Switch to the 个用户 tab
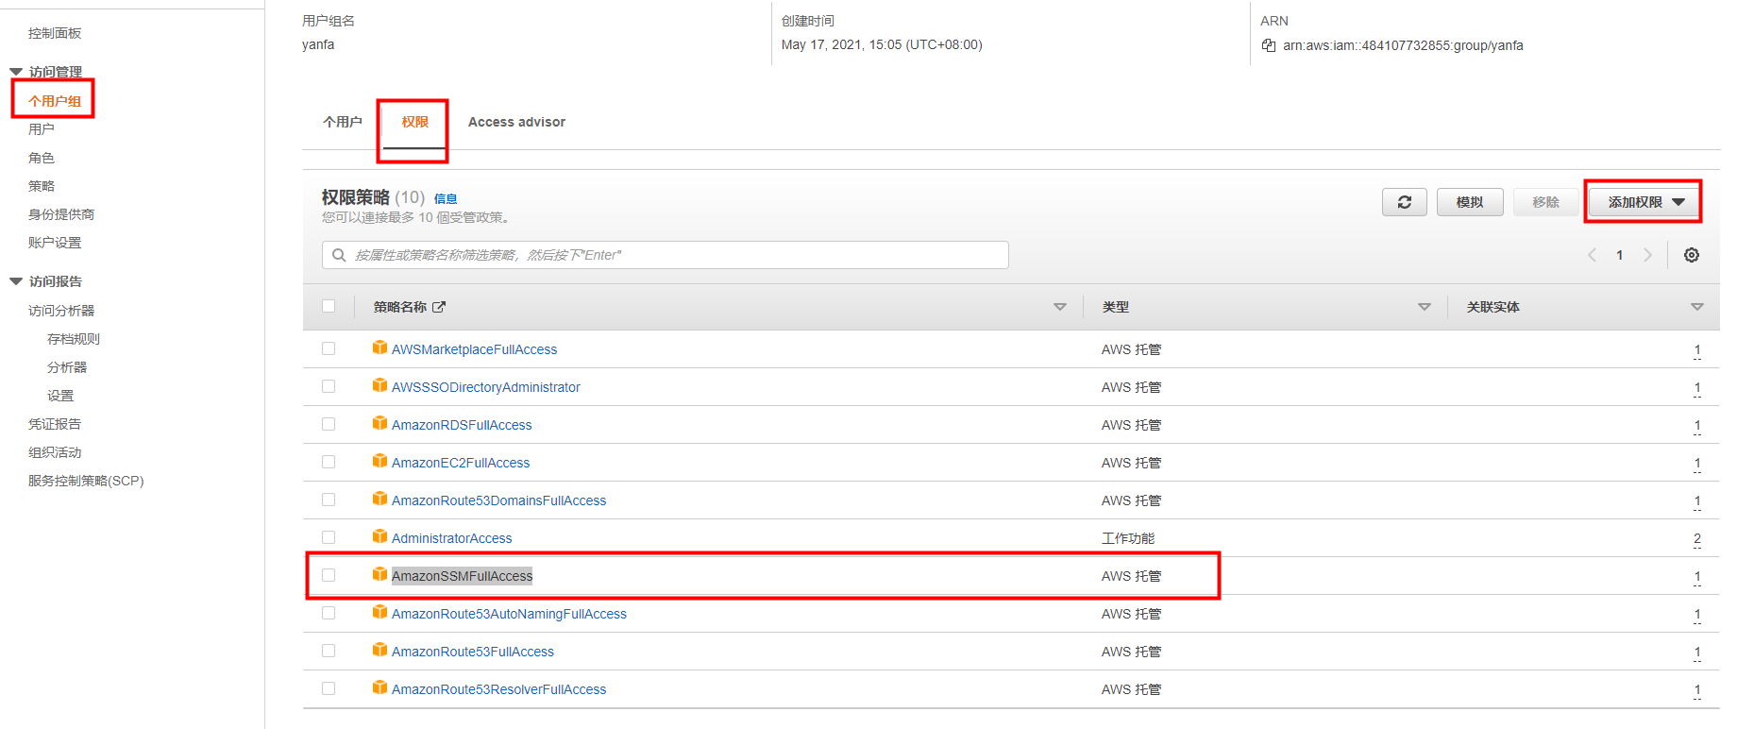The height and width of the screenshot is (729, 1737). tap(342, 122)
